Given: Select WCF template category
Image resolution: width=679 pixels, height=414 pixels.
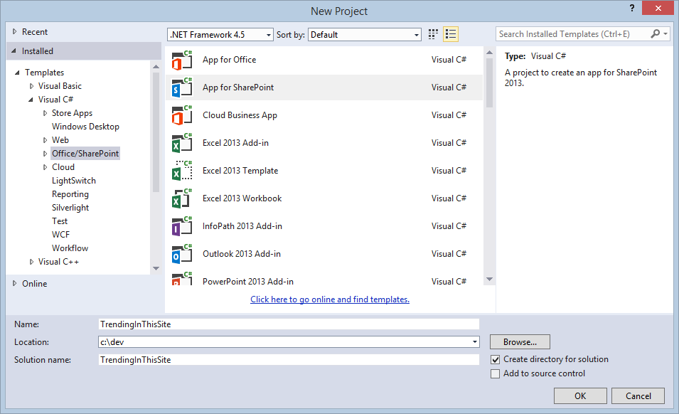Looking at the screenshot, I should (x=60, y=235).
